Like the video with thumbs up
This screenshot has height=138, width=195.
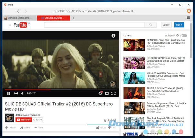click(x=98, y=128)
